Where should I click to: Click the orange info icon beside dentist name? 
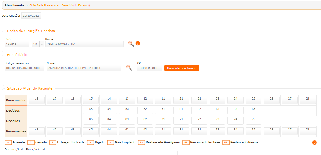138,44
